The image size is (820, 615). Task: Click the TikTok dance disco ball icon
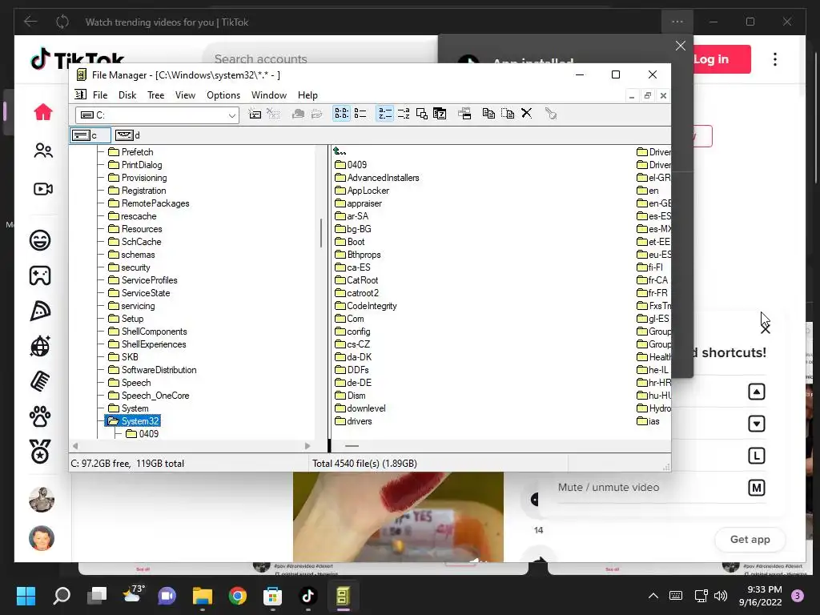(x=40, y=346)
